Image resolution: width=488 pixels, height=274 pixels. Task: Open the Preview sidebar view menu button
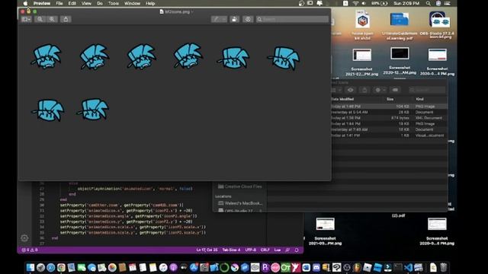coord(26,19)
